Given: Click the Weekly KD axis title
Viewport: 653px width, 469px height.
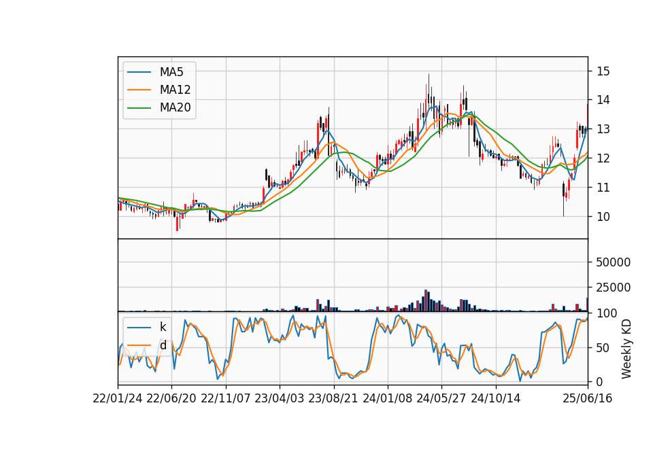Looking at the screenshot, I should (626, 349).
